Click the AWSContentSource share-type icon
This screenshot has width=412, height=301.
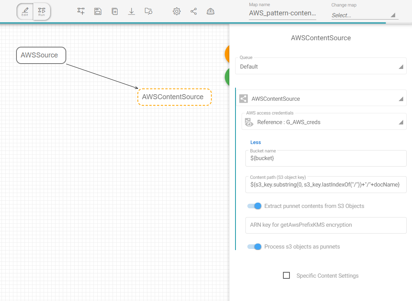[243, 99]
